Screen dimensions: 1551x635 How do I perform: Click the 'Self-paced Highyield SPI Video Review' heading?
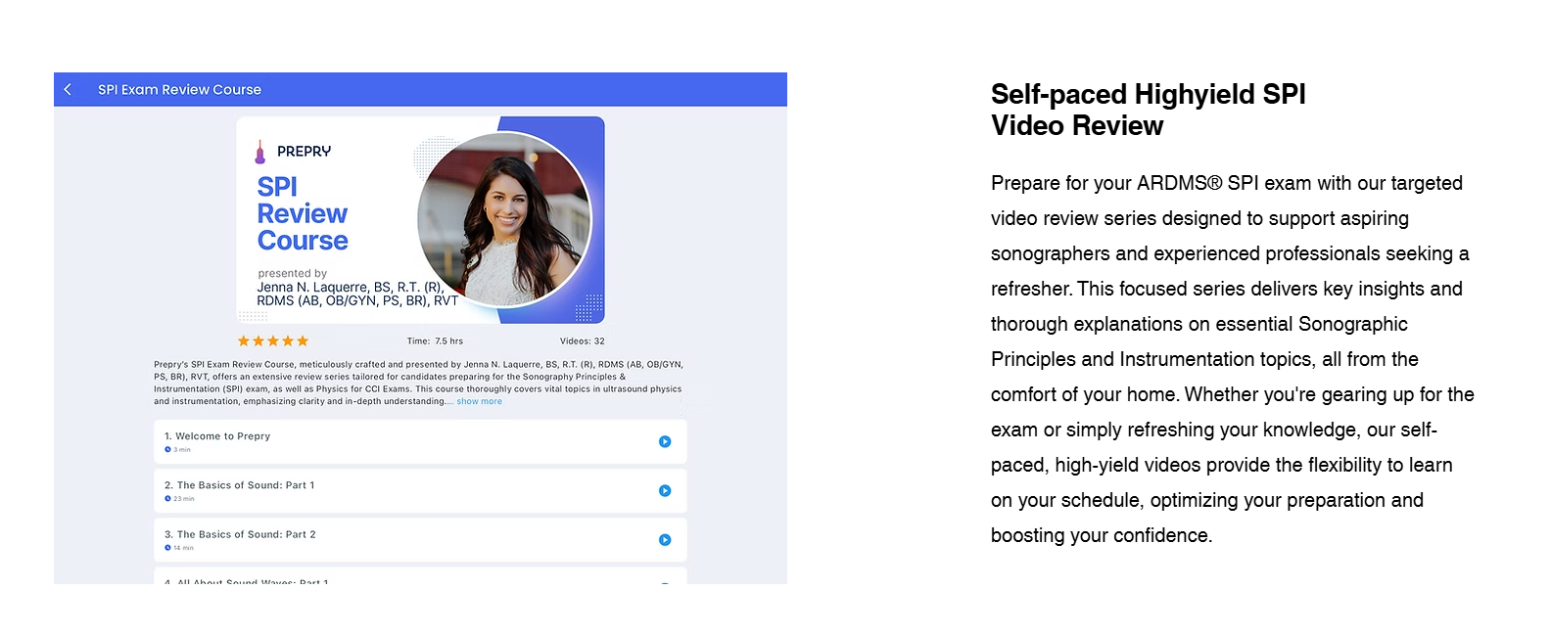(x=1148, y=110)
